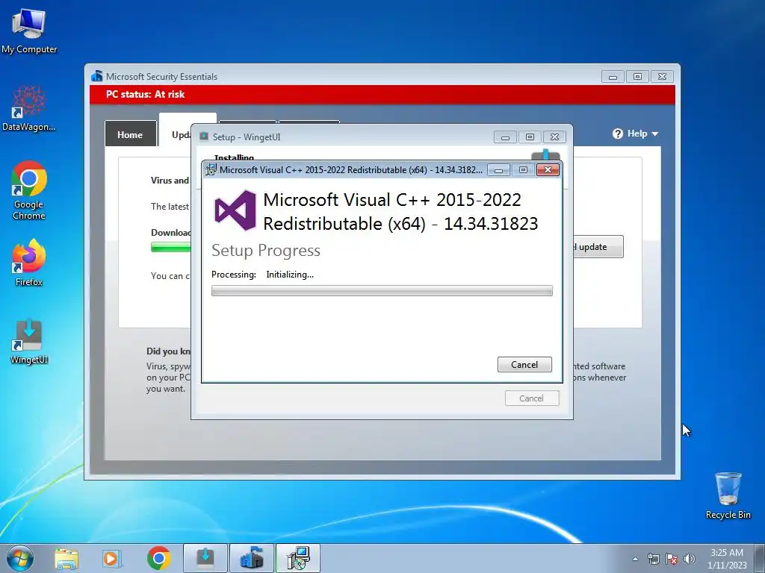Click the Visual C++ setup progress bar
This screenshot has width=765, height=573.
click(x=382, y=291)
